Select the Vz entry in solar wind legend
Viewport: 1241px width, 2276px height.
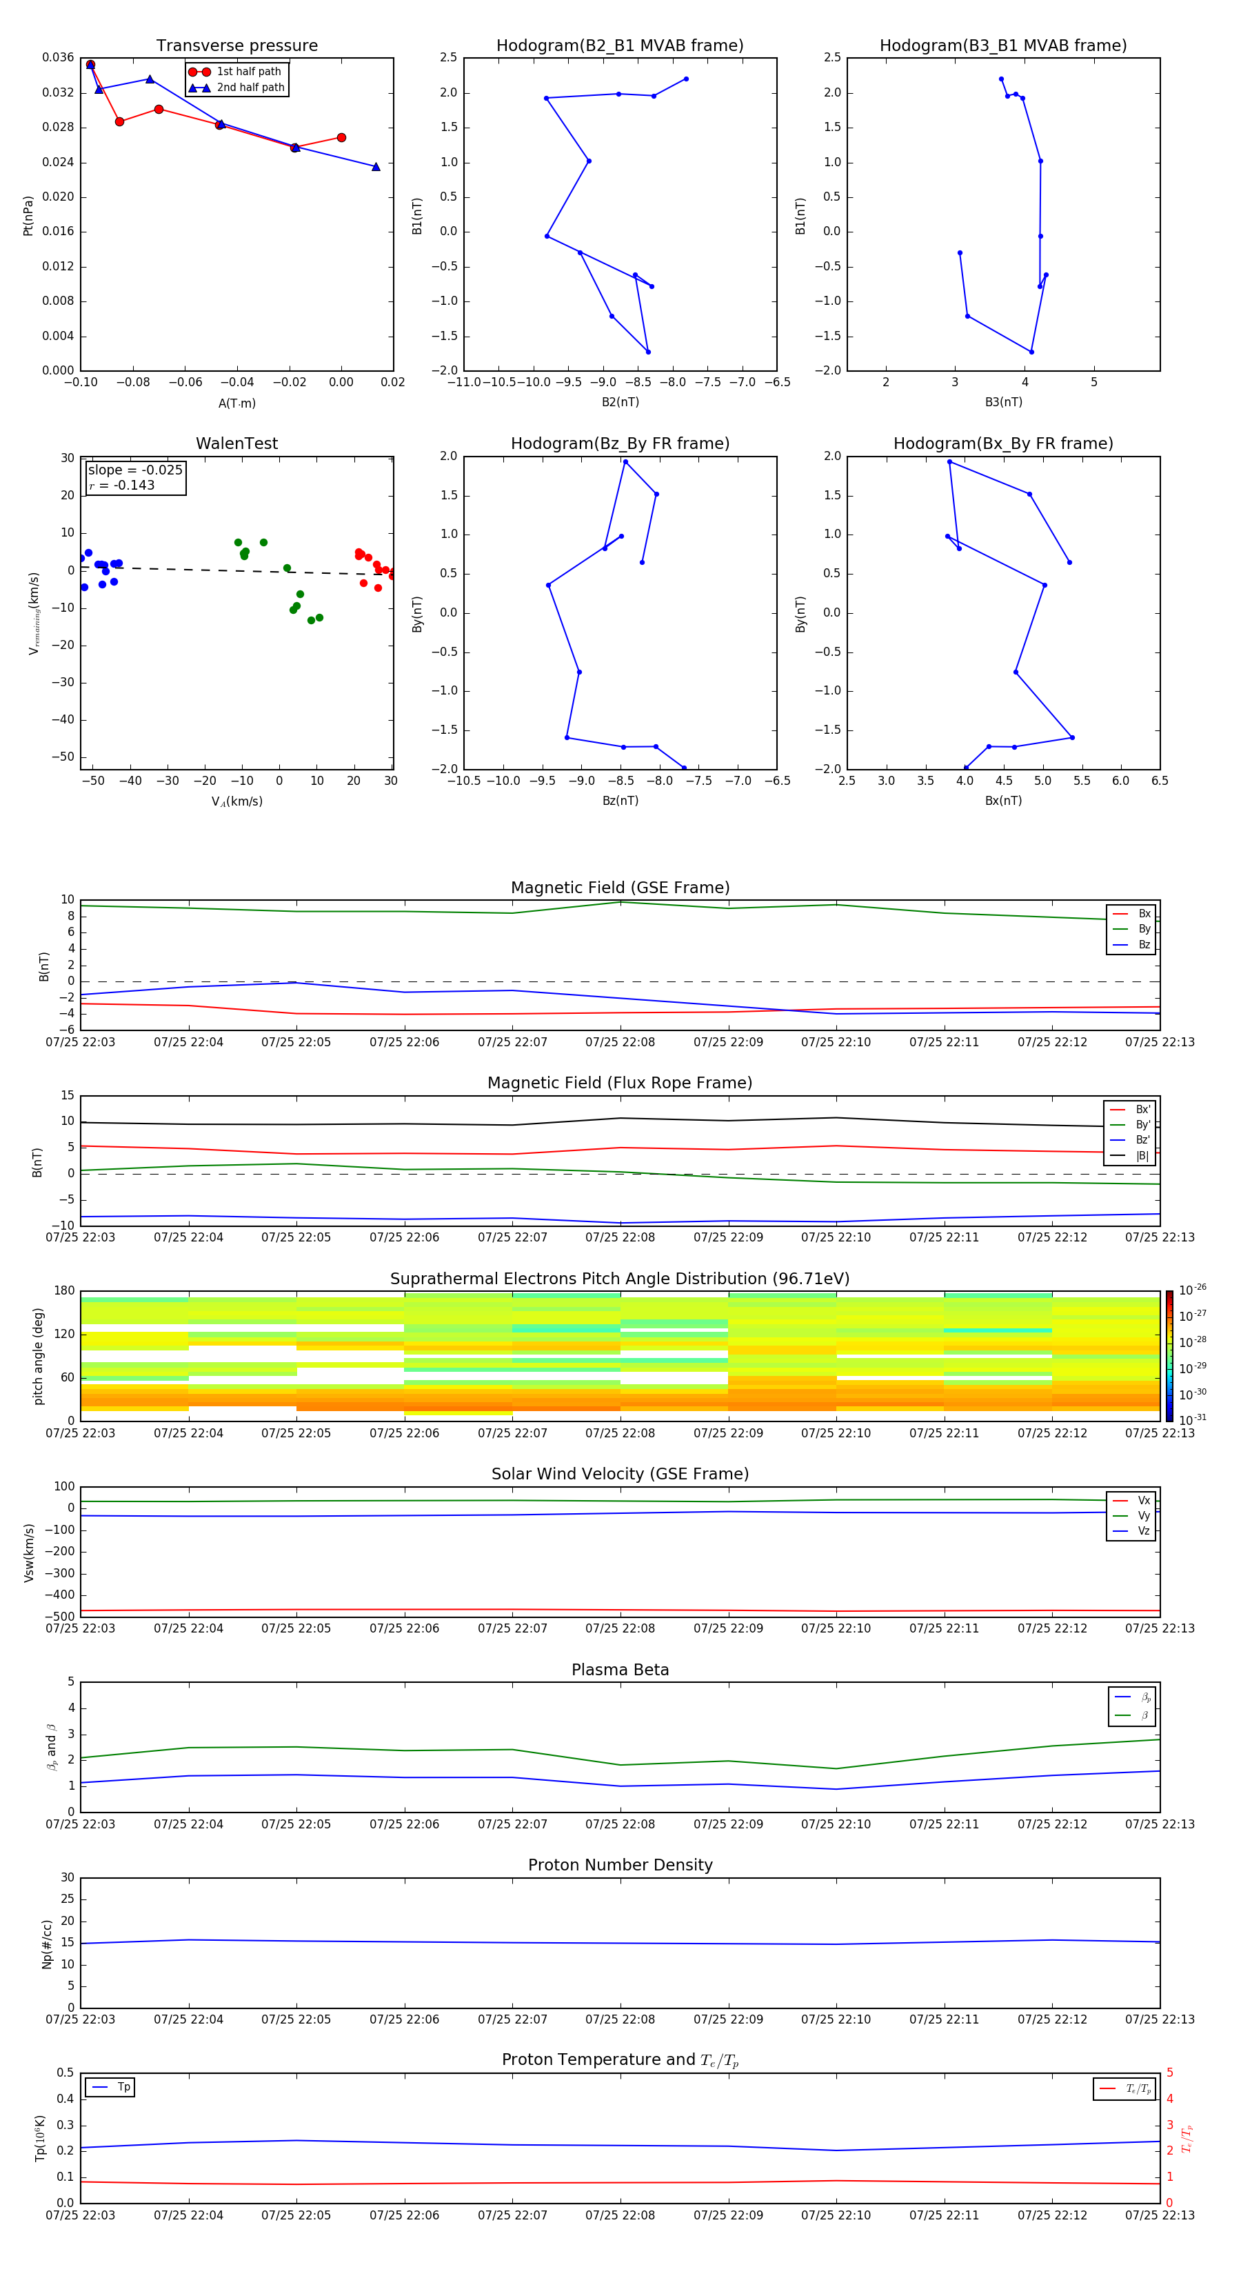[1131, 1530]
